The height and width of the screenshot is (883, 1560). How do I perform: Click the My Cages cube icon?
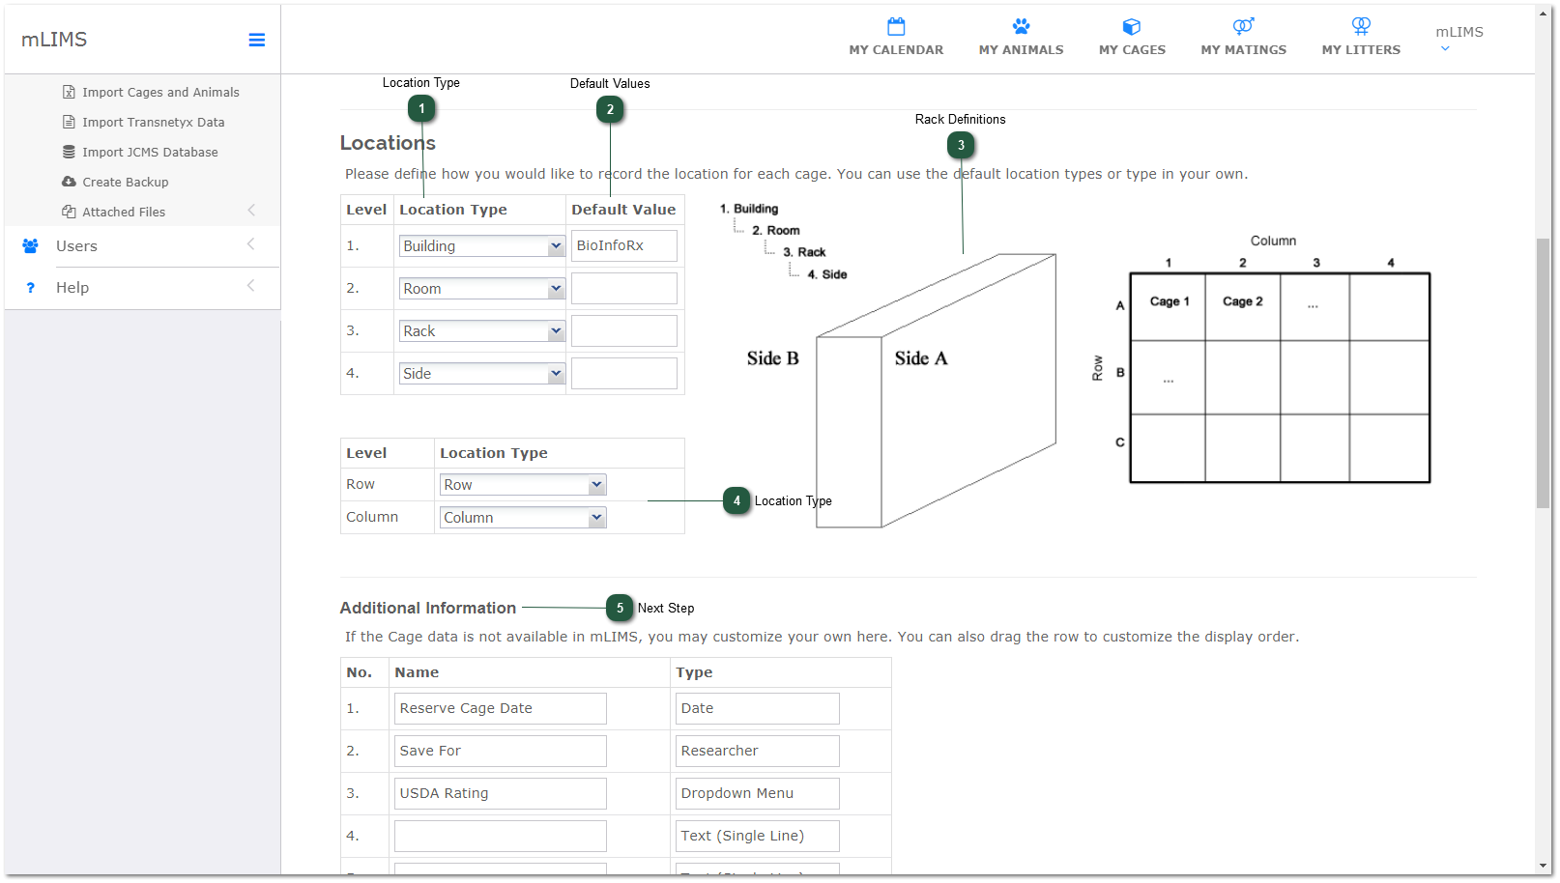coord(1132,26)
